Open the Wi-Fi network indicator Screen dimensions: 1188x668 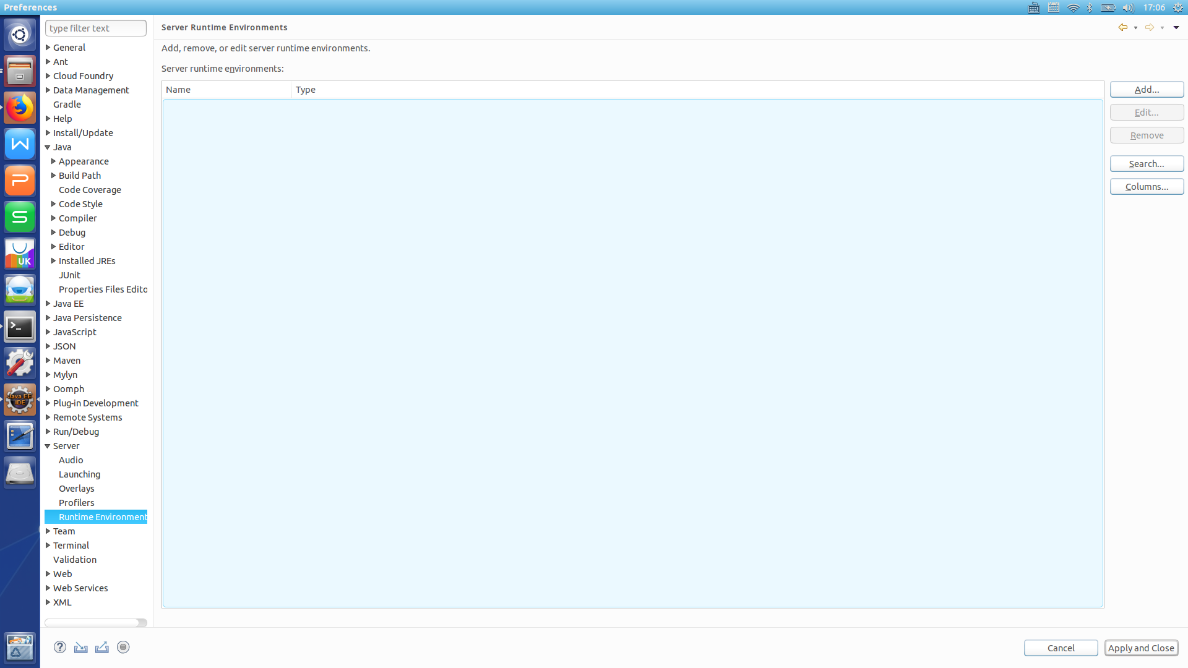pos(1074,7)
